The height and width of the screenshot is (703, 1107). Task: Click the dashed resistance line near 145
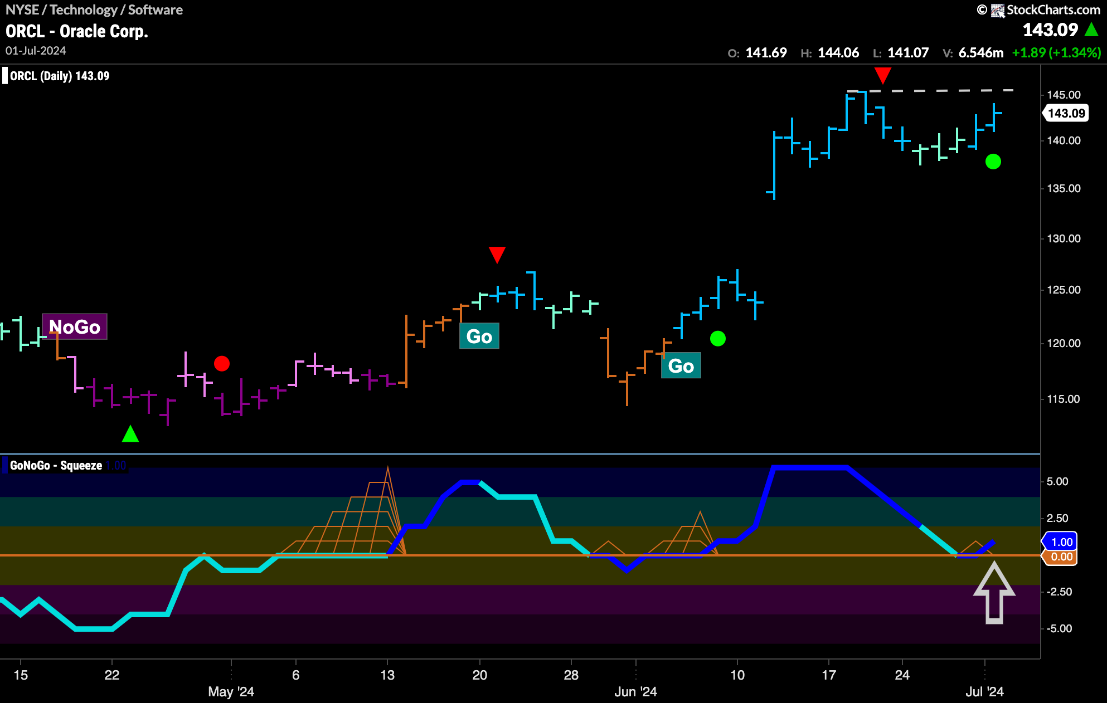(930, 90)
